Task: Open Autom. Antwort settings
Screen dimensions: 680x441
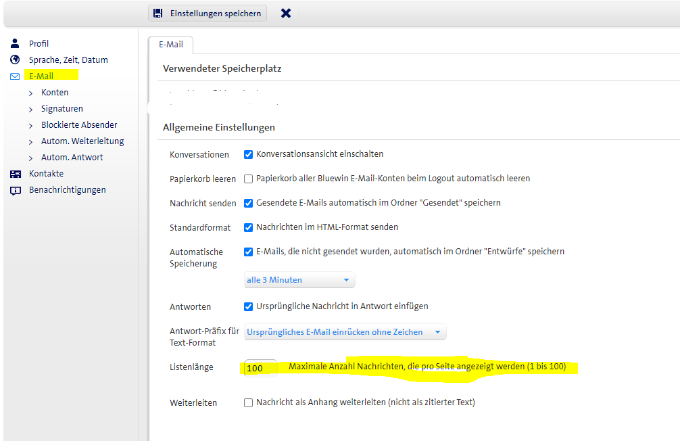Action: click(72, 158)
